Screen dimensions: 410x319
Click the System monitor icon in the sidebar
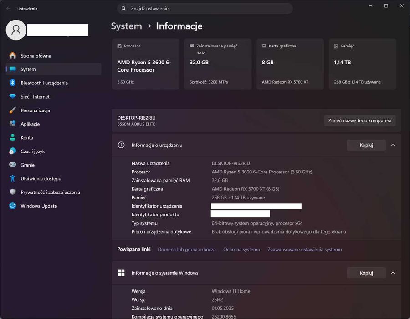(x=13, y=69)
